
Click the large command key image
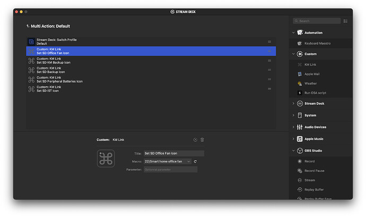pyautogui.click(x=106, y=159)
